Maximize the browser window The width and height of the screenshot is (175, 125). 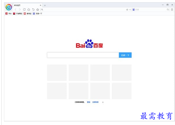pos(168,5)
